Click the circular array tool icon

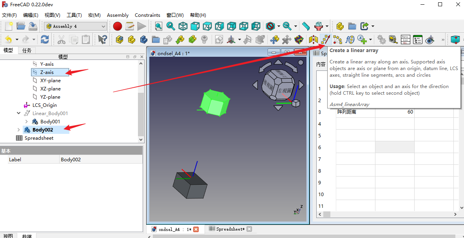(337, 40)
